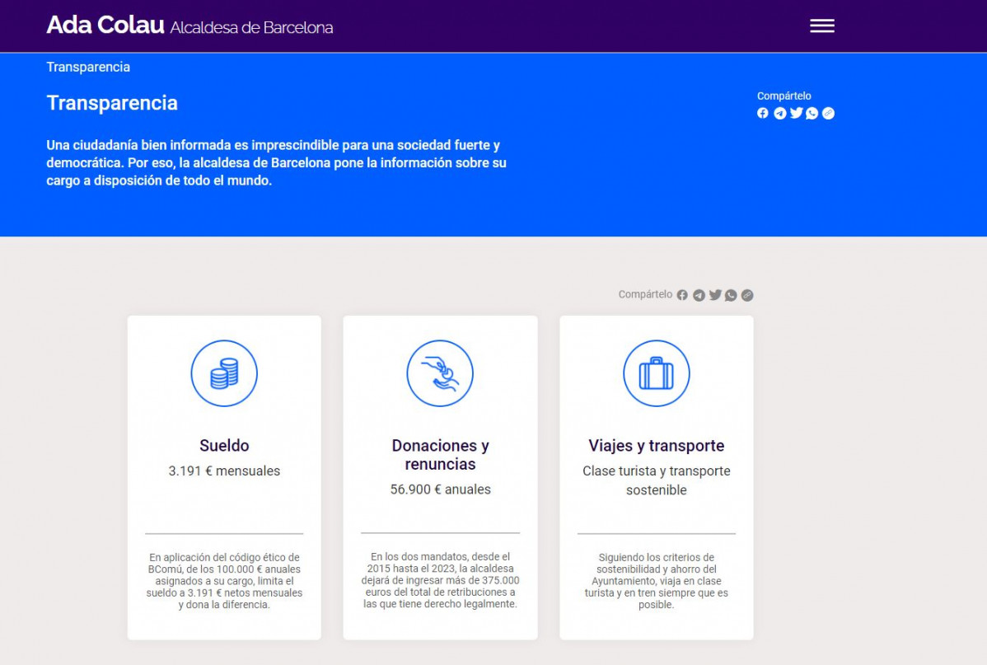Click the hand donation icon
Image resolution: width=987 pixels, height=665 pixels.
click(440, 374)
